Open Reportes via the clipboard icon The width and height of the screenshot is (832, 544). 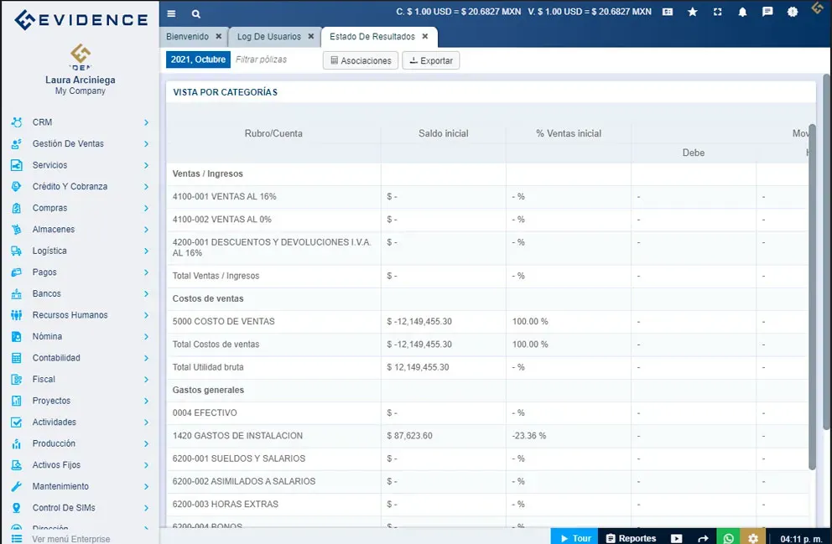point(611,537)
